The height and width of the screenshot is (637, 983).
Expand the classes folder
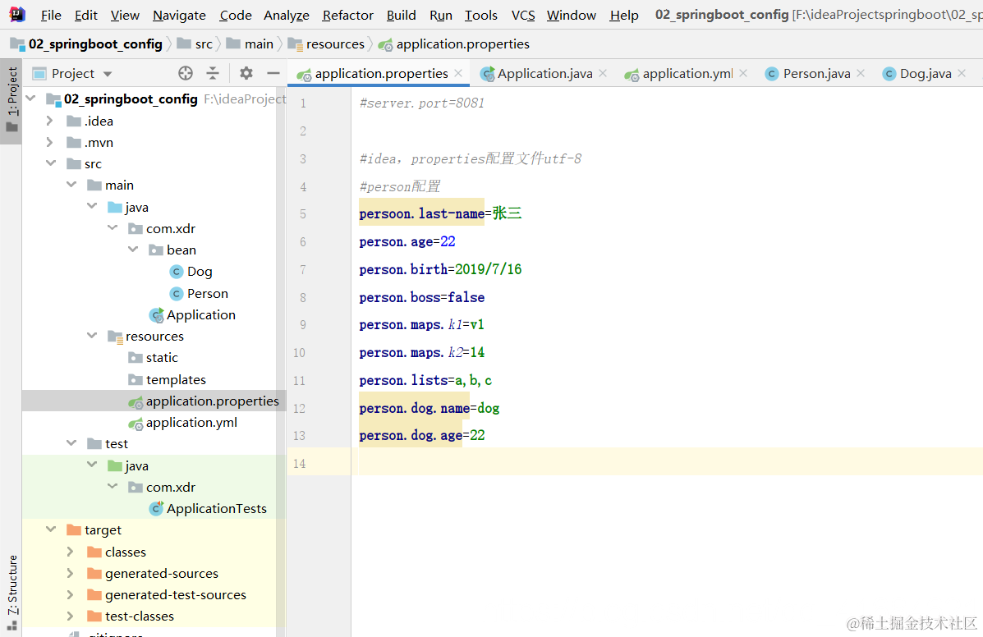[71, 552]
